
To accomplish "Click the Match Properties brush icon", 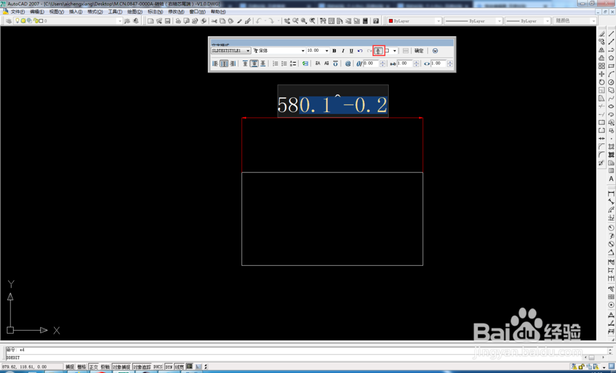I will click(239, 21).
